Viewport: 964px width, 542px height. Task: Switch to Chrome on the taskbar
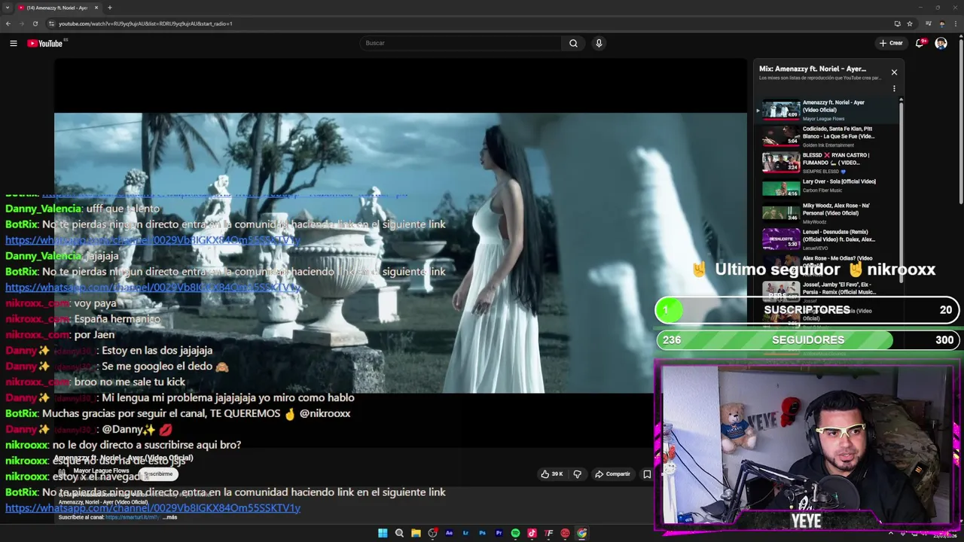(x=581, y=533)
